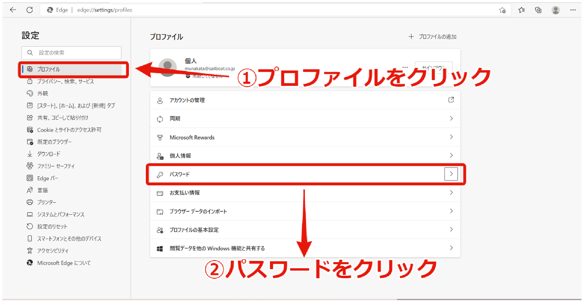Open 外観 settings in sidebar
The height and width of the screenshot is (303, 585).
[x=38, y=93]
